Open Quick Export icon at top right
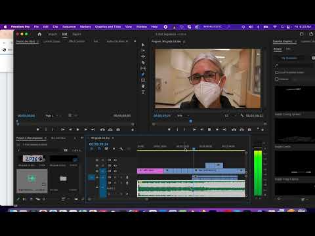Image resolution: width=315 pixels, height=236 pixels. point(311,34)
